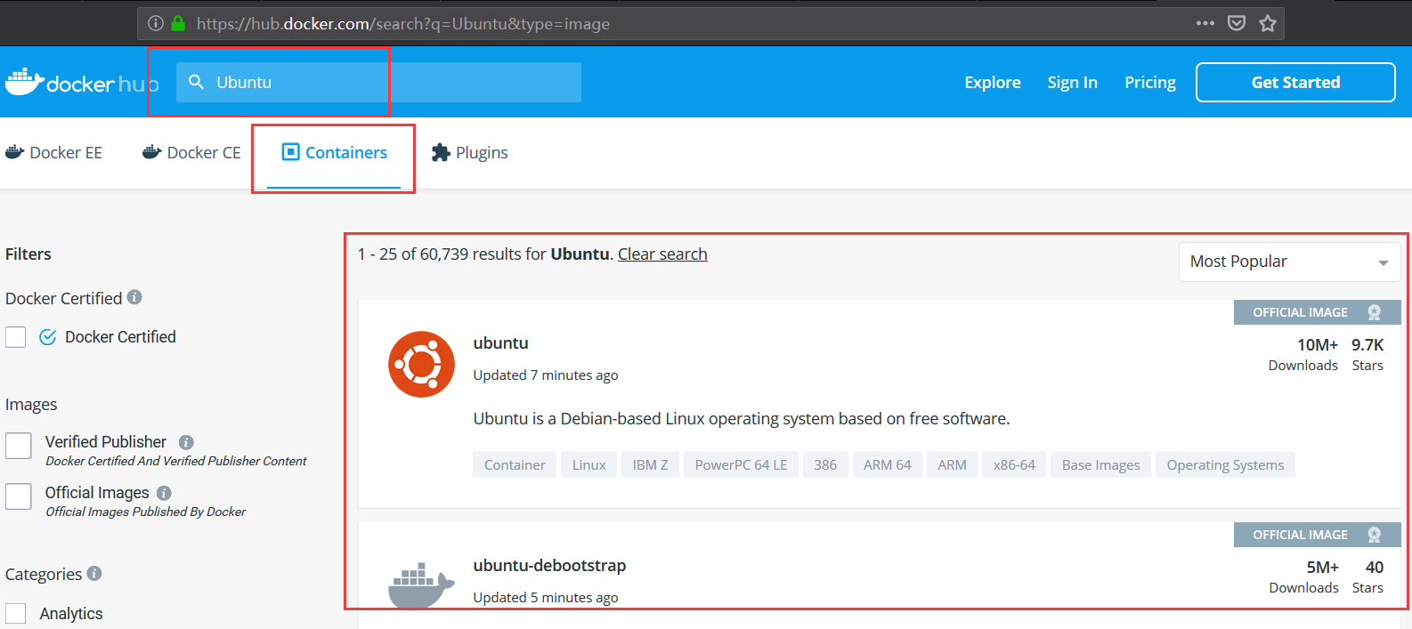This screenshot has height=629, width=1412.
Task: Click the Docker Certified info icon
Action: [134, 297]
